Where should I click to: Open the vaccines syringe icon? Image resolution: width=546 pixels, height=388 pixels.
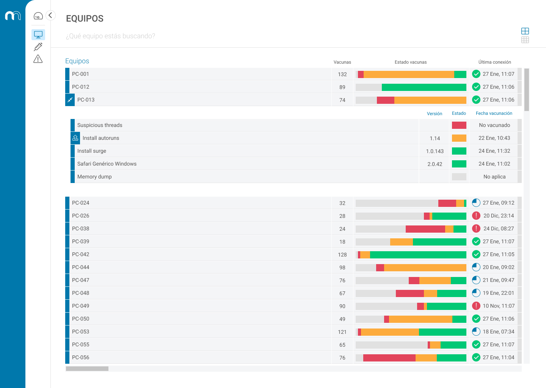[38, 47]
